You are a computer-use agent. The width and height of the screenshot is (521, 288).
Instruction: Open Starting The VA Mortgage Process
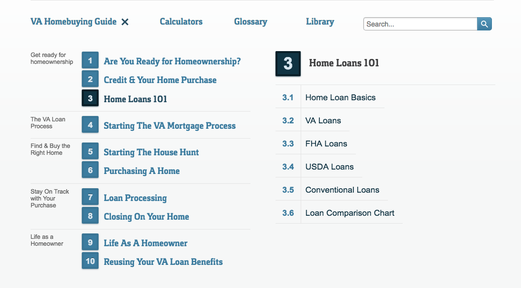click(170, 126)
